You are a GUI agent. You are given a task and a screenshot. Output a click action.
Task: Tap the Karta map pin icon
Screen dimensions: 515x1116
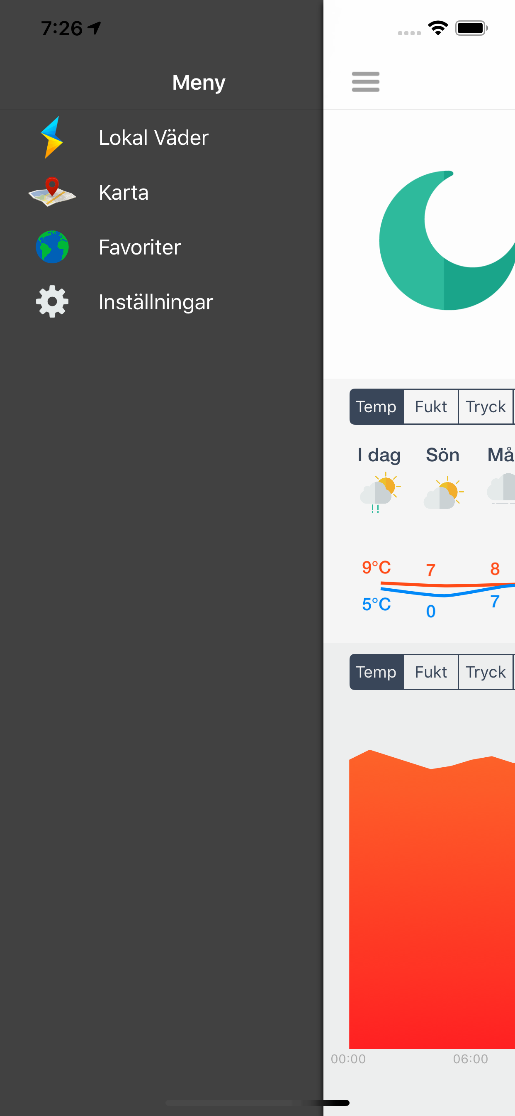[52, 192]
